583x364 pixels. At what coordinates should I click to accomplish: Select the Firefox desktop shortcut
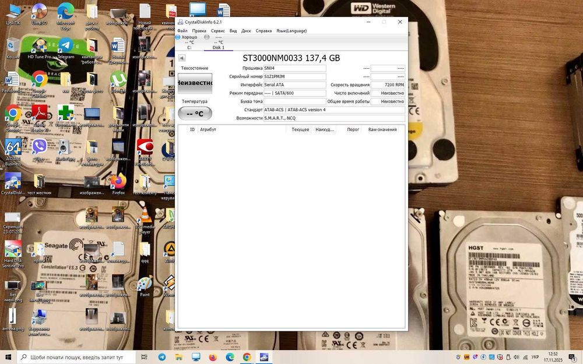point(118,184)
